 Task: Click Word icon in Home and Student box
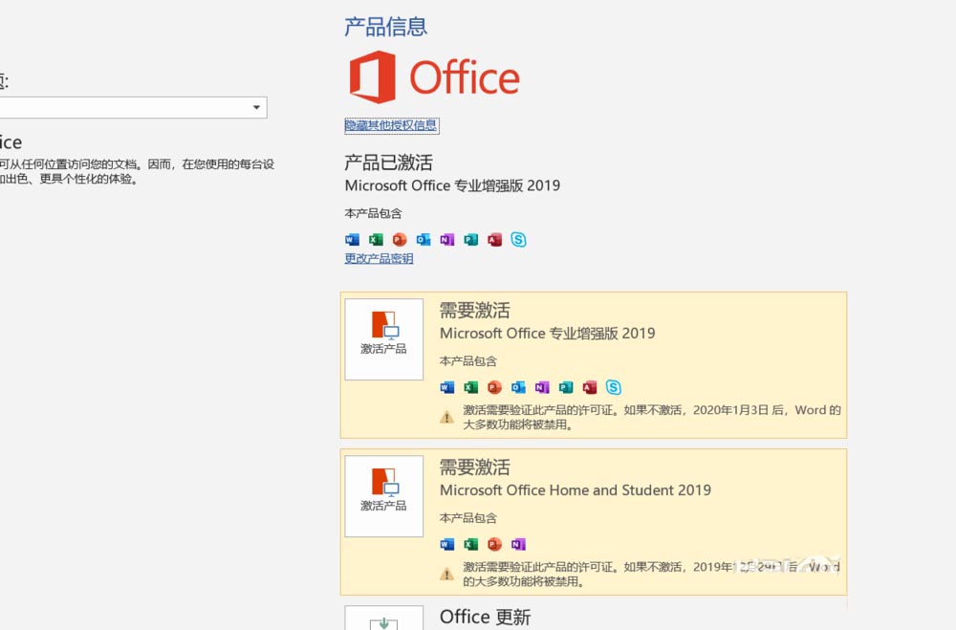(x=446, y=544)
